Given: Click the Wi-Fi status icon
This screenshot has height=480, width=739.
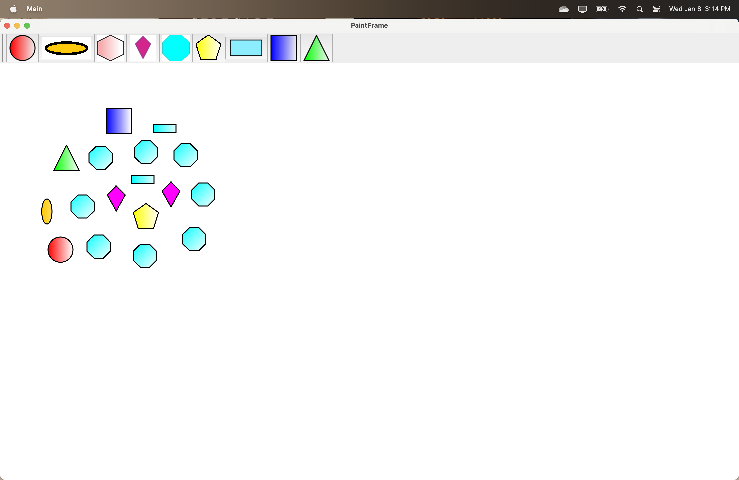Looking at the screenshot, I should tap(622, 9).
